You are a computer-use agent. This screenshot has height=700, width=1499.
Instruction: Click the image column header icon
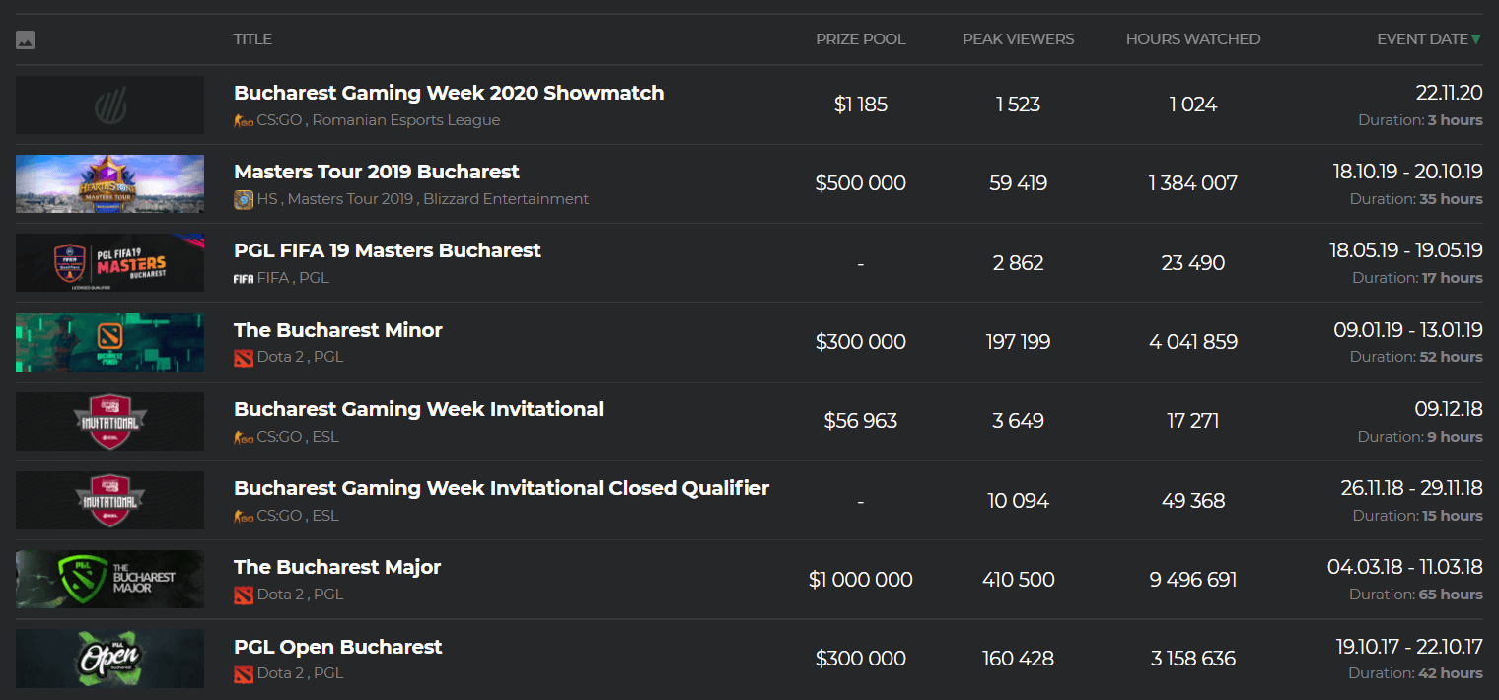click(x=26, y=40)
